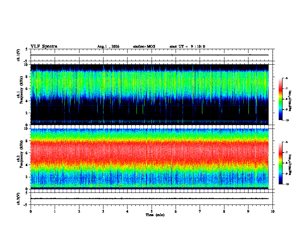The height and width of the screenshot is (237, 307).
Task: Click the ch.2 frequency axis tick "4"
Action: (27, 165)
